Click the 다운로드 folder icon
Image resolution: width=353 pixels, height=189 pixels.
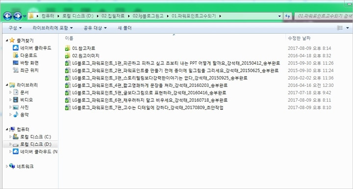16,55
